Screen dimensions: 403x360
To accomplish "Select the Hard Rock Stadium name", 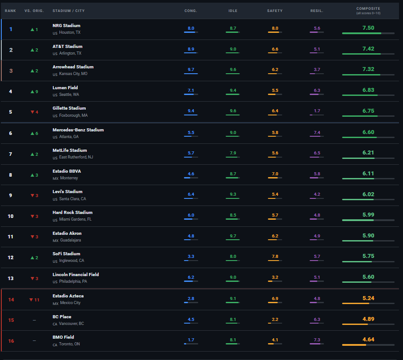I will [72, 213].
